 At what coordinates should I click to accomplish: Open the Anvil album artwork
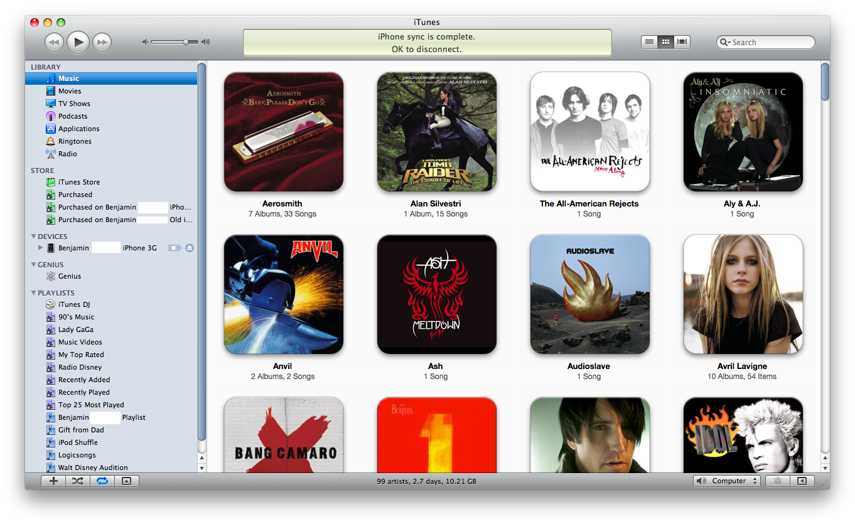pos(284,294)
